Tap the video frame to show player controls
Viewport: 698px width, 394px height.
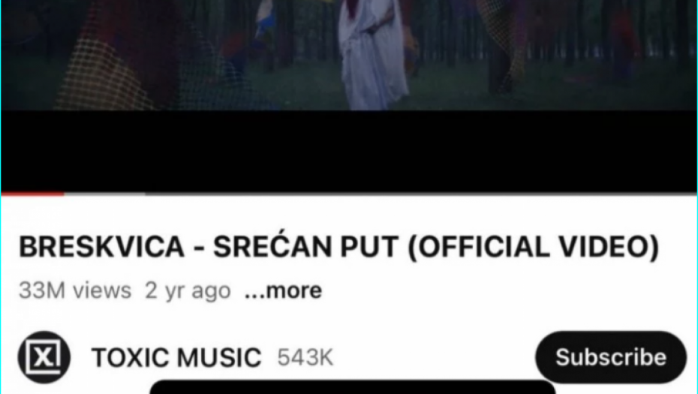(x=349, y=55)
